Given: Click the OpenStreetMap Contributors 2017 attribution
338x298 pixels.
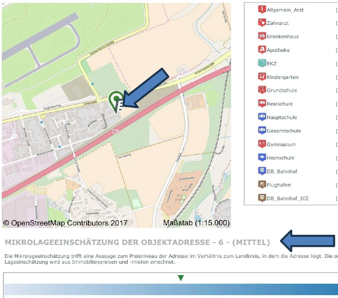Looking at the screenshot, I should coord(65,223).
